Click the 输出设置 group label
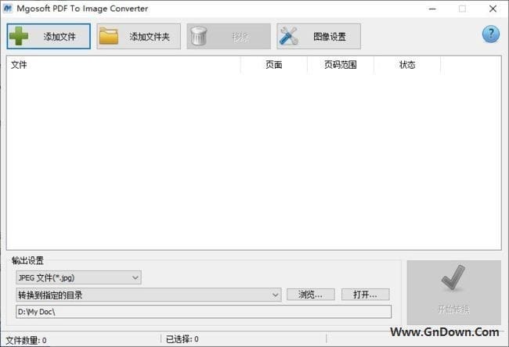 click(27, 260)
